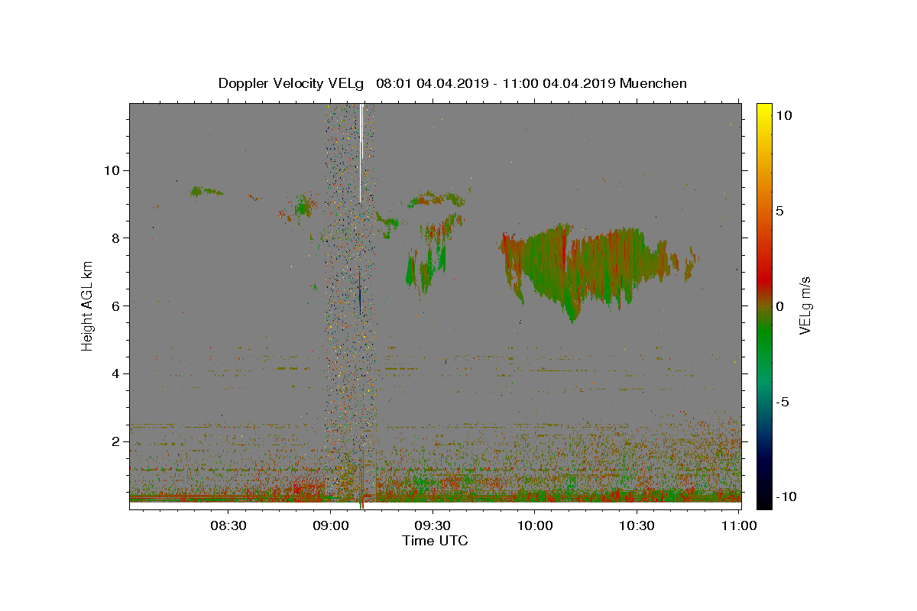Click colorbar value 5
Image resolution: width=917 pixels, height=611 pixels.
(780, 211)
